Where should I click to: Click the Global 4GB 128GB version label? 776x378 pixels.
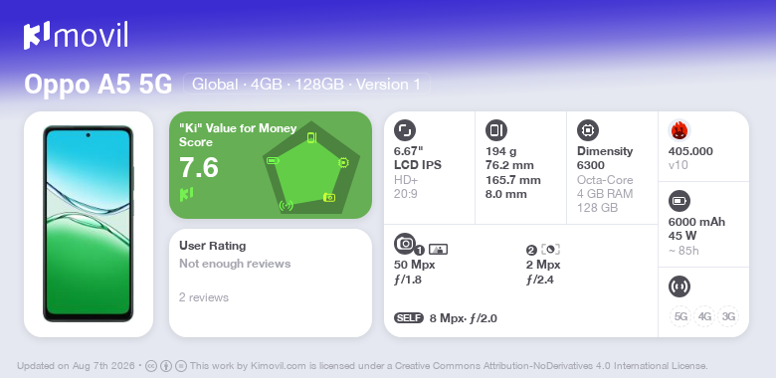tap(306, 85)
